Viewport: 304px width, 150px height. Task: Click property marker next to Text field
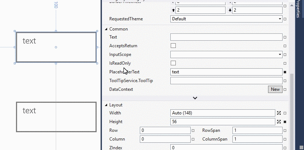pyautogui.click(x=285, y=37)
